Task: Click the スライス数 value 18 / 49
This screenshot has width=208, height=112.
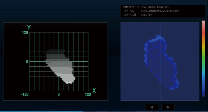Action: point(147,15)
